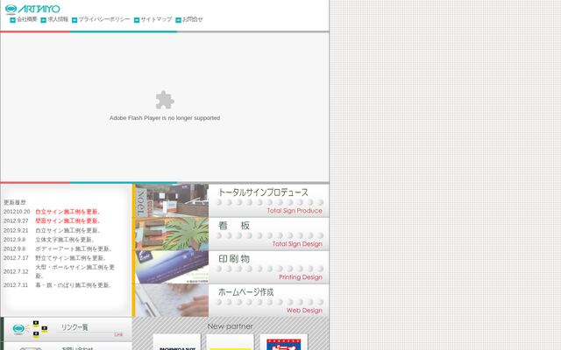The width and height of the screenshot is (561, 350).
Task: Click the 2012.7.11 date text
Action: tap(16, 285)
